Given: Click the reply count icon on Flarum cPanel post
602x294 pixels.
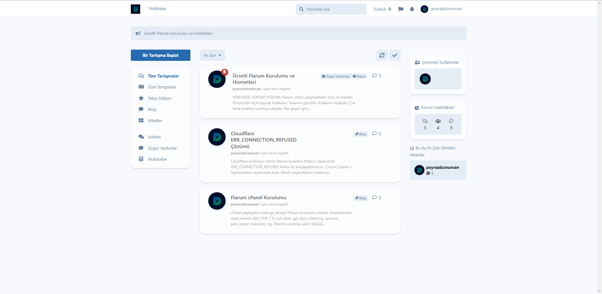Looking at the screenshot, I should point(374,198).
